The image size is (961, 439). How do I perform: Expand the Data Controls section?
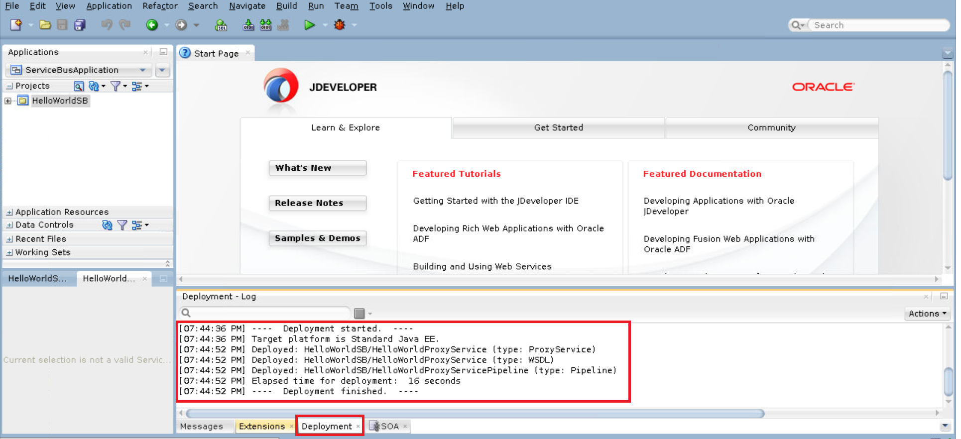pos(9,225)
